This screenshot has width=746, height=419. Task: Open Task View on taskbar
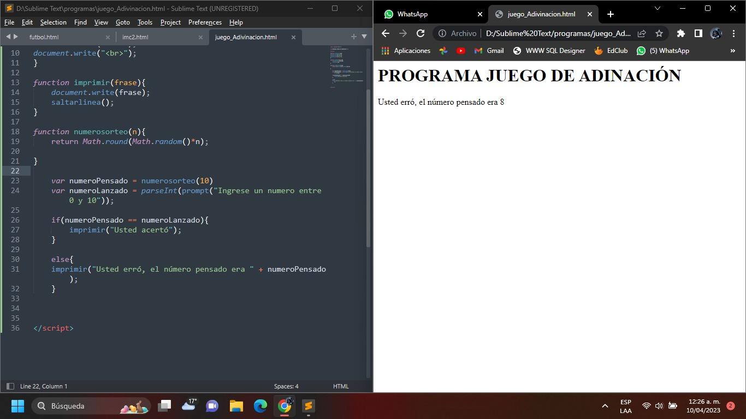[164, 406]
